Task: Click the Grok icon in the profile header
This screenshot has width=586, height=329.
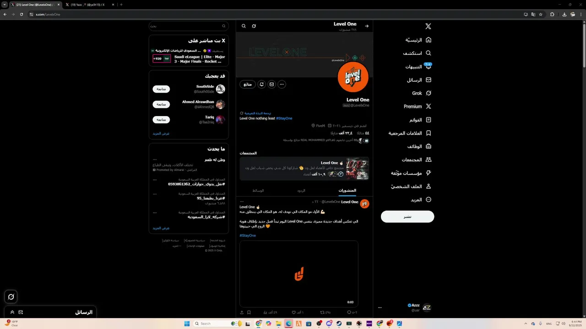Action: pyautogui.click(x=254, y=26)
